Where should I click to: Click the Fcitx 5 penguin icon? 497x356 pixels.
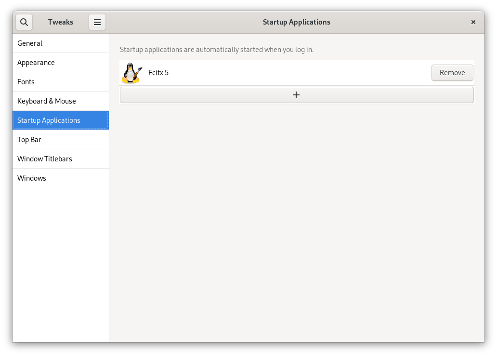point(132,73)
